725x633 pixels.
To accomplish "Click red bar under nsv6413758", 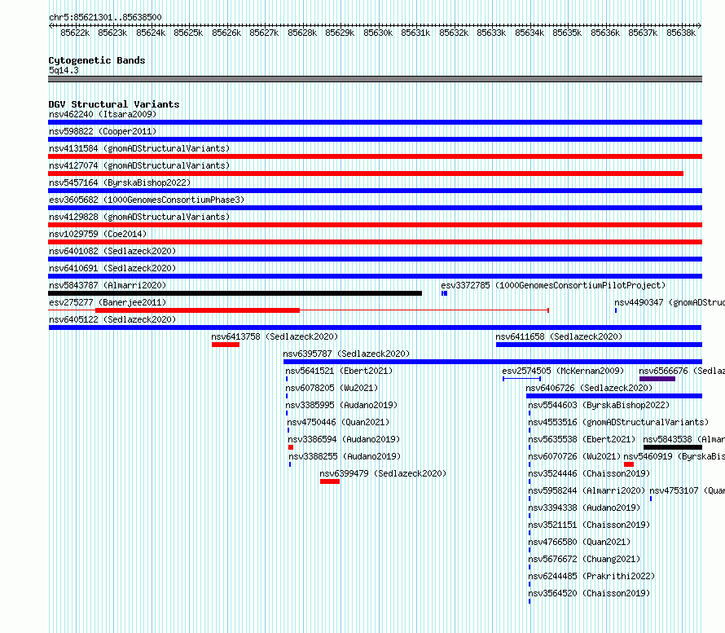I will click(226, 345).
